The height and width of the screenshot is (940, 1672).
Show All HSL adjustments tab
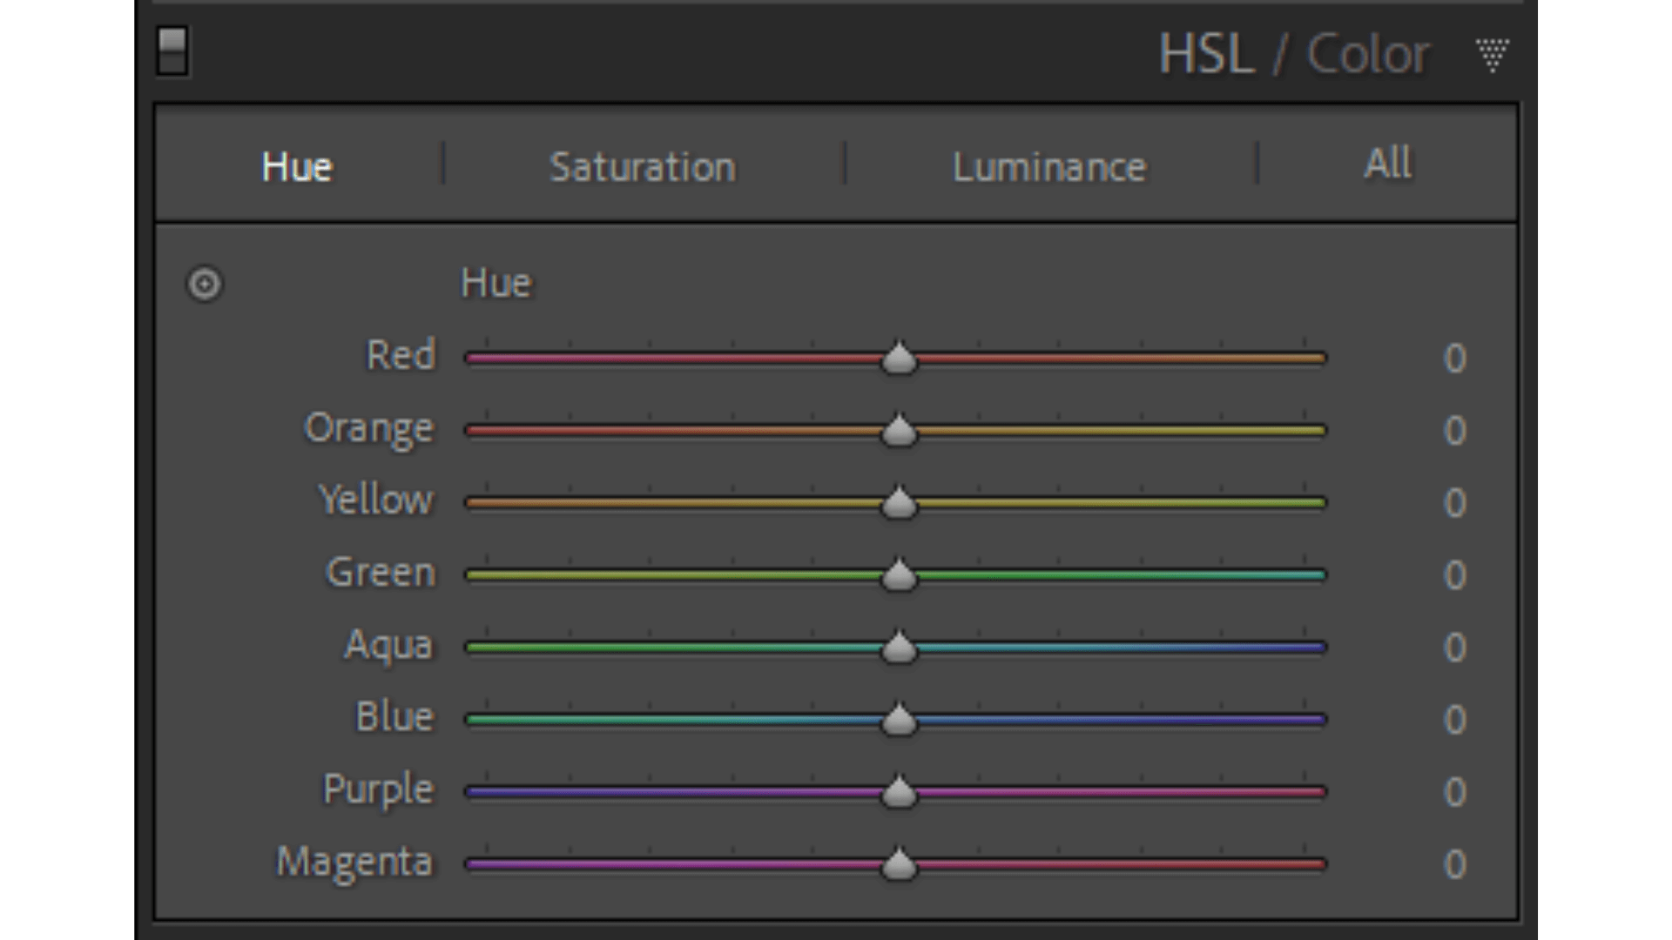1388,164
